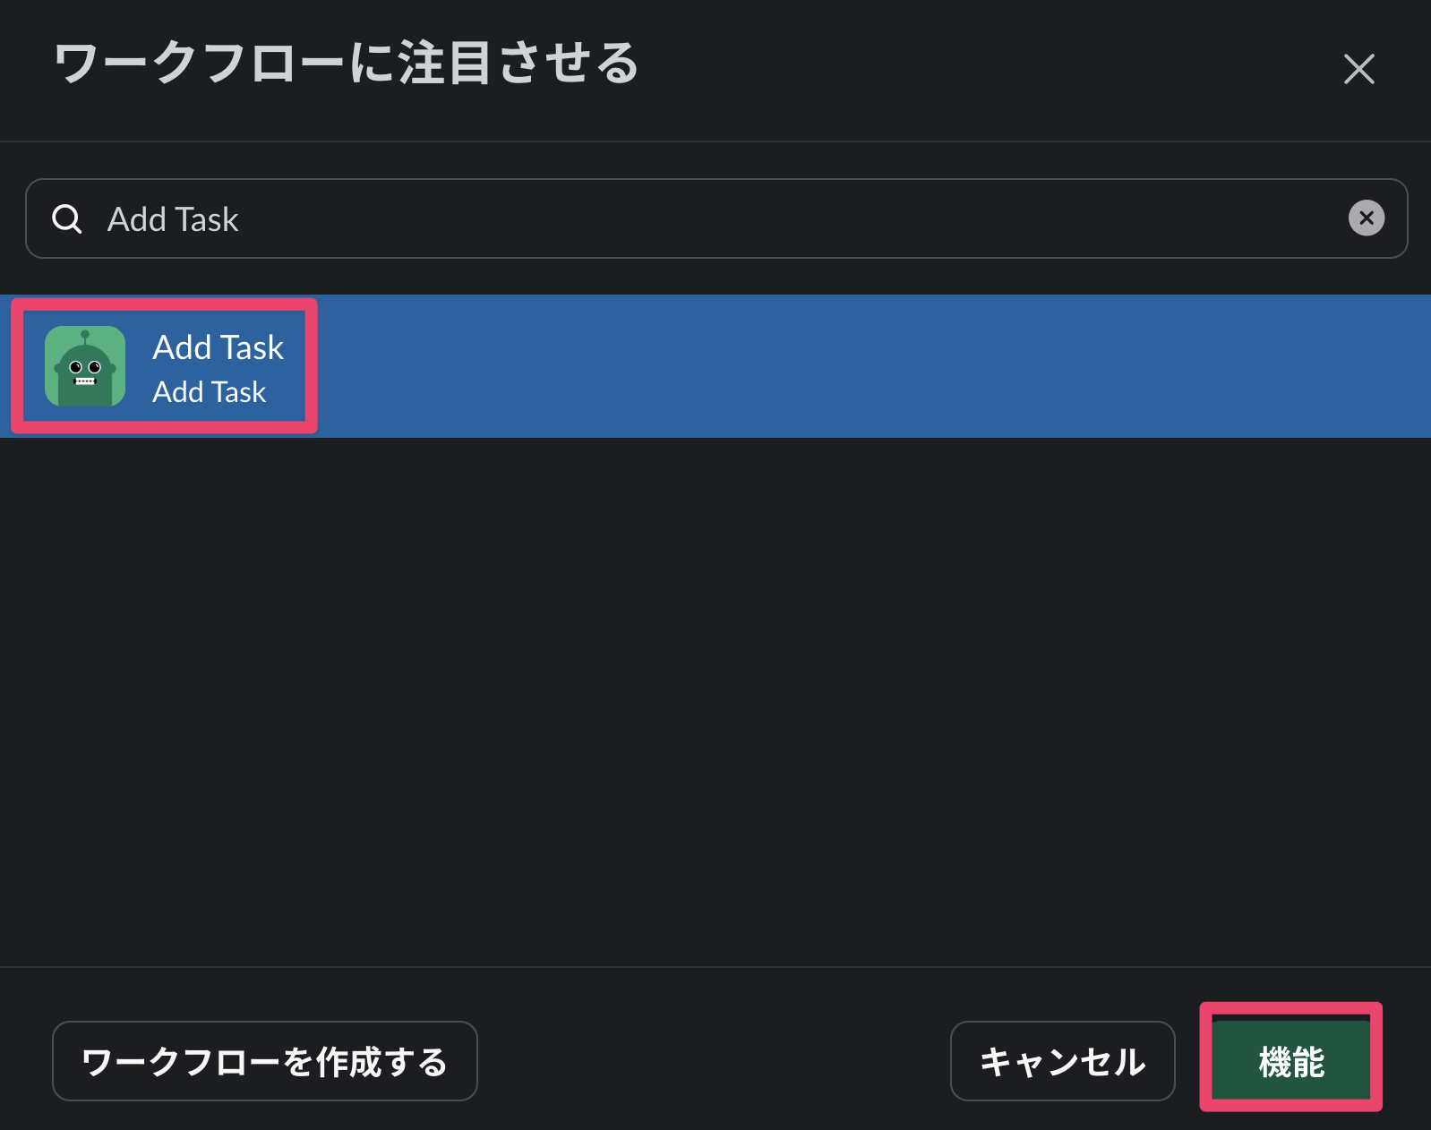The height and width of the screenshot is (1130, 1431).
Task: Click the highlighted blue result row's empty area
Action: (851, 366)
